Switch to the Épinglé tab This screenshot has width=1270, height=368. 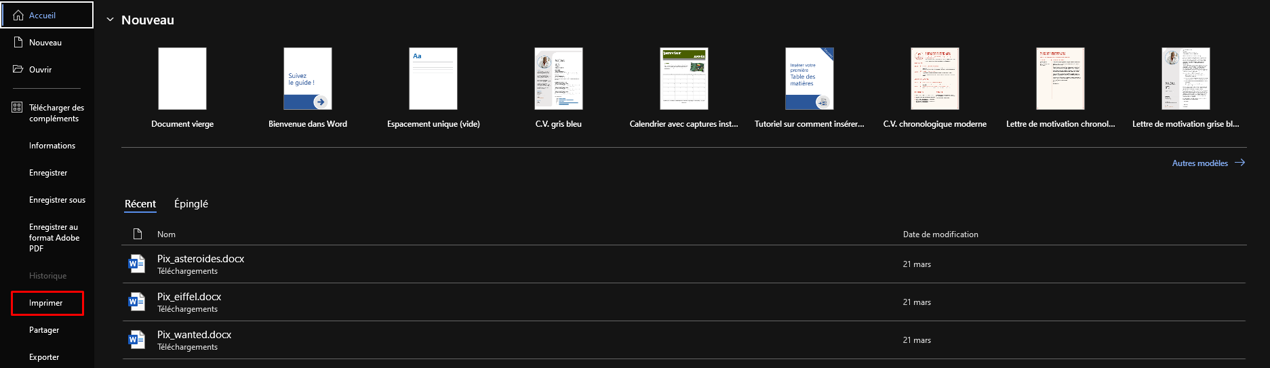[191, 203]
